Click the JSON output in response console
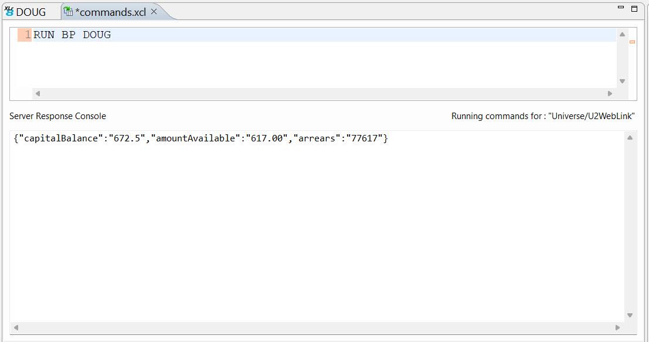Screen dimensions: 649x342 click(x=201, y=138)
